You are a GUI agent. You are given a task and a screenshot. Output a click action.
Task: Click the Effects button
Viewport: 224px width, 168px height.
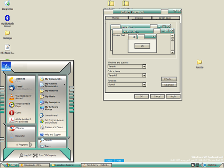coord(169,79)
